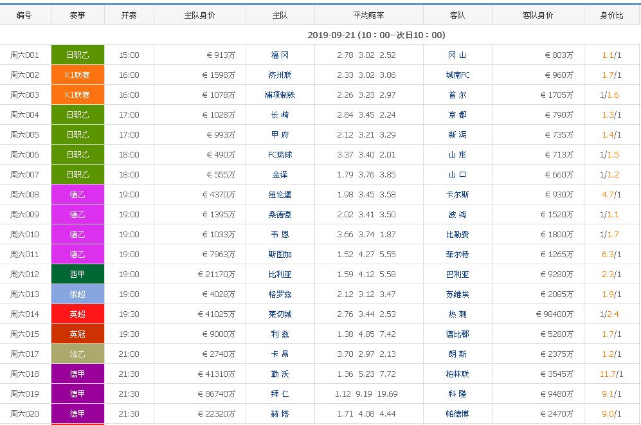The width and height of the screenshot is (641, 425).
Task: Open away team 科隆 link
Action: (x=457, y=394)
